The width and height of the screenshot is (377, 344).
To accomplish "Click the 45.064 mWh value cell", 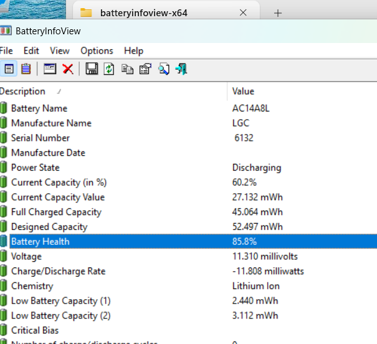I will click(x=257, y=212).
